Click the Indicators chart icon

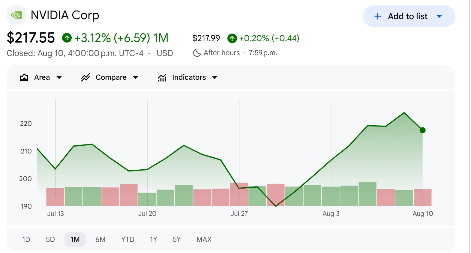coord(162,77)
